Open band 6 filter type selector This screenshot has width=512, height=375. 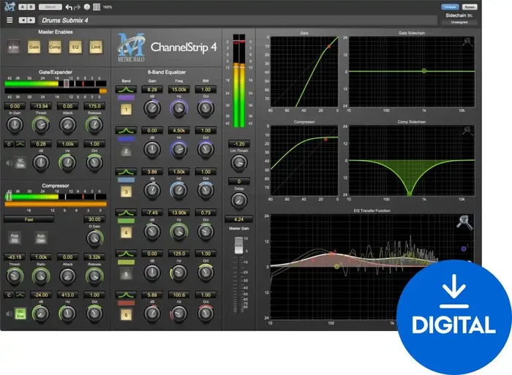coord(126,295)
